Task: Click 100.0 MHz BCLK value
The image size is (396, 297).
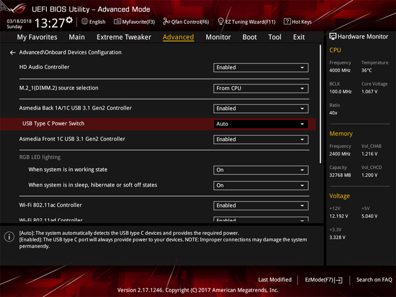Action: [x=340, y=92]
